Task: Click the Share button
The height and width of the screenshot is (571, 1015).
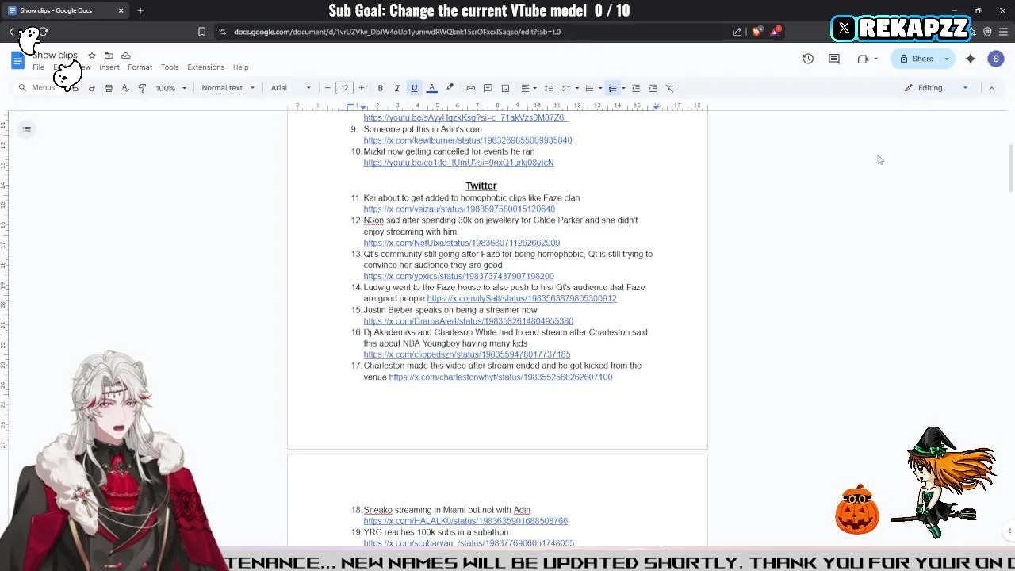Action: [x=917, y=59]
